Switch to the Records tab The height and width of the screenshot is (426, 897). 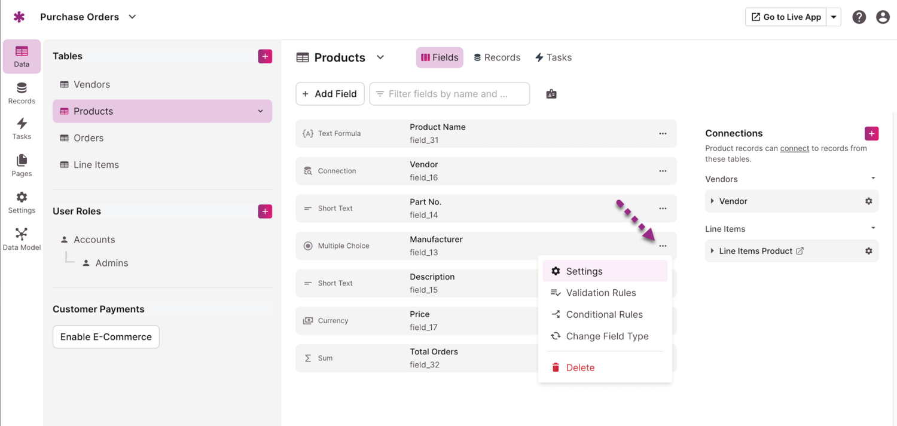496,57
